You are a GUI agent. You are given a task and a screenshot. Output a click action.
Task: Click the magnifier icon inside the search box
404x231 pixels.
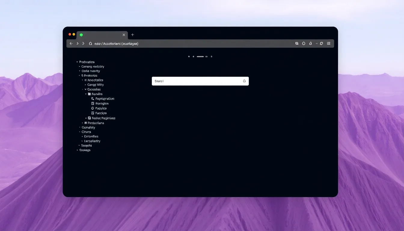pyautogui.click(x=244, y=81)
